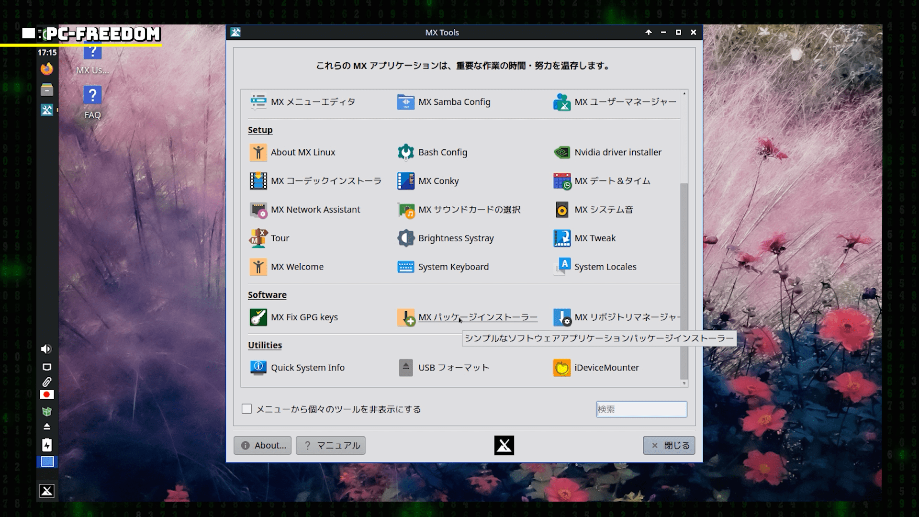Click the About... button

tap(263, 445)
